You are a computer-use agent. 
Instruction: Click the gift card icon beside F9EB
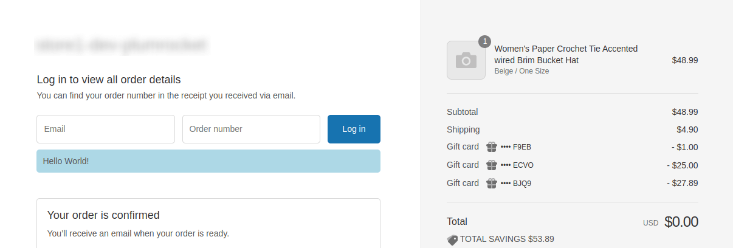pos(492,146)
